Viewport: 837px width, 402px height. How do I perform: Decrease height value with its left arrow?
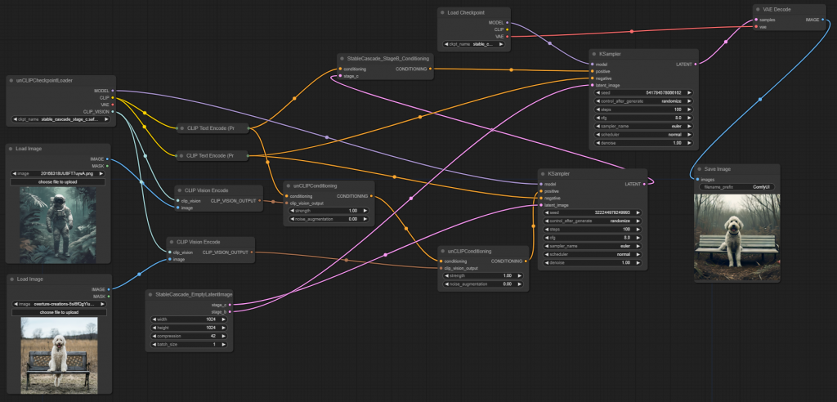coord(154,328)
